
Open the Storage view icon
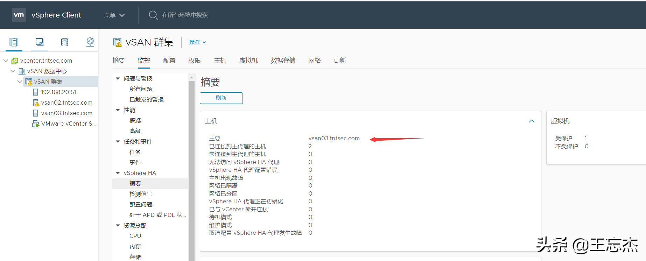[x=65, y=42]
